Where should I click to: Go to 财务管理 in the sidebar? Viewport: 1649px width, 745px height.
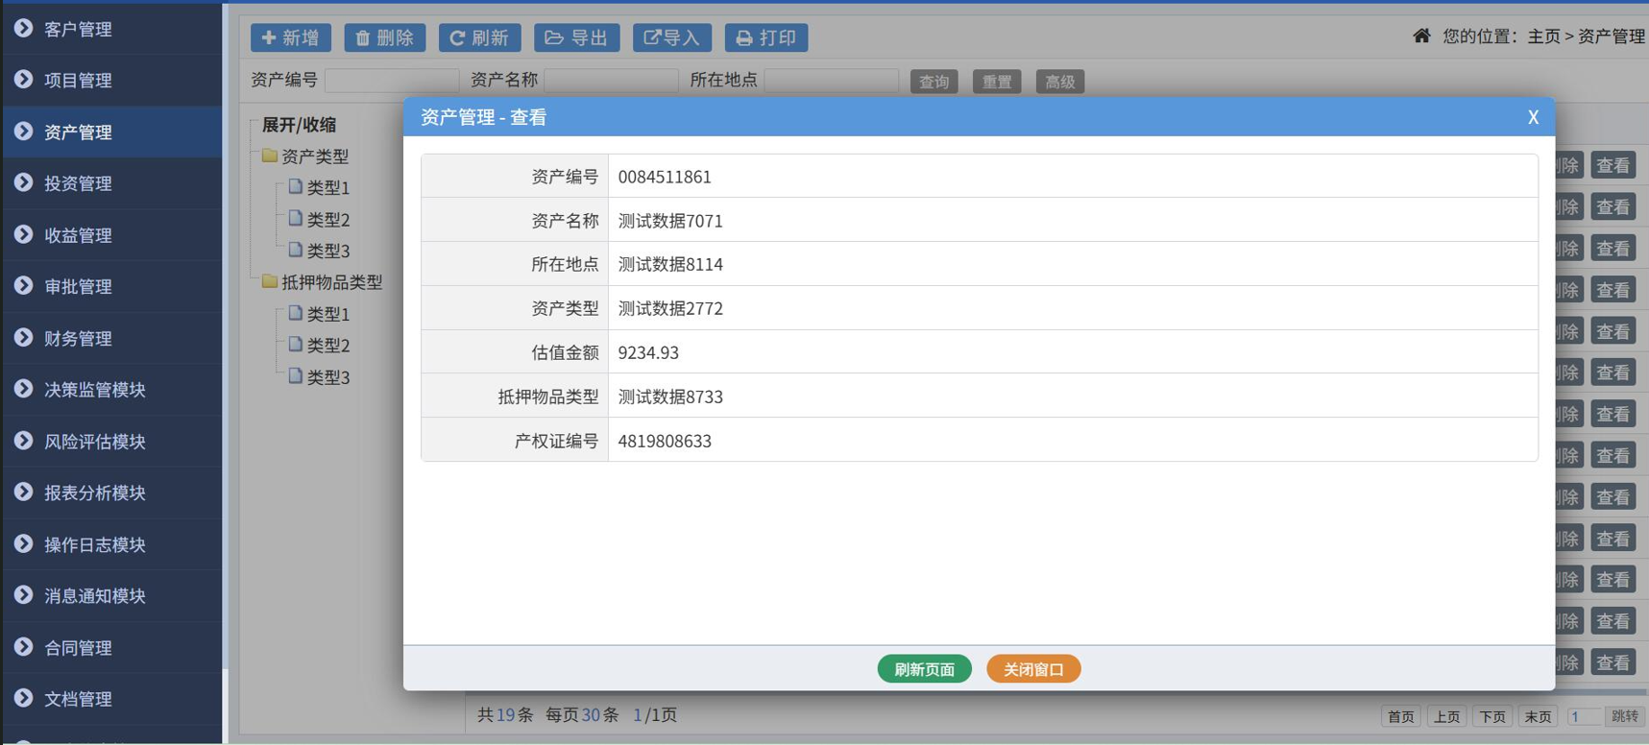coord(111,338)
